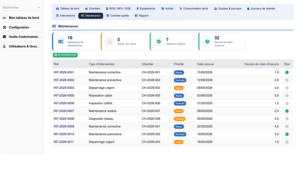
Task: Click the Equipements bulb icon
Action: 137,9
